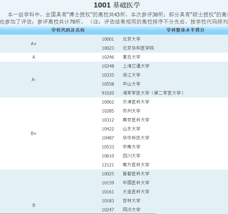Screen dimensions: 228x214
Task: Click the 南方医科大学 school name
Action: click(x=136, y=165)
